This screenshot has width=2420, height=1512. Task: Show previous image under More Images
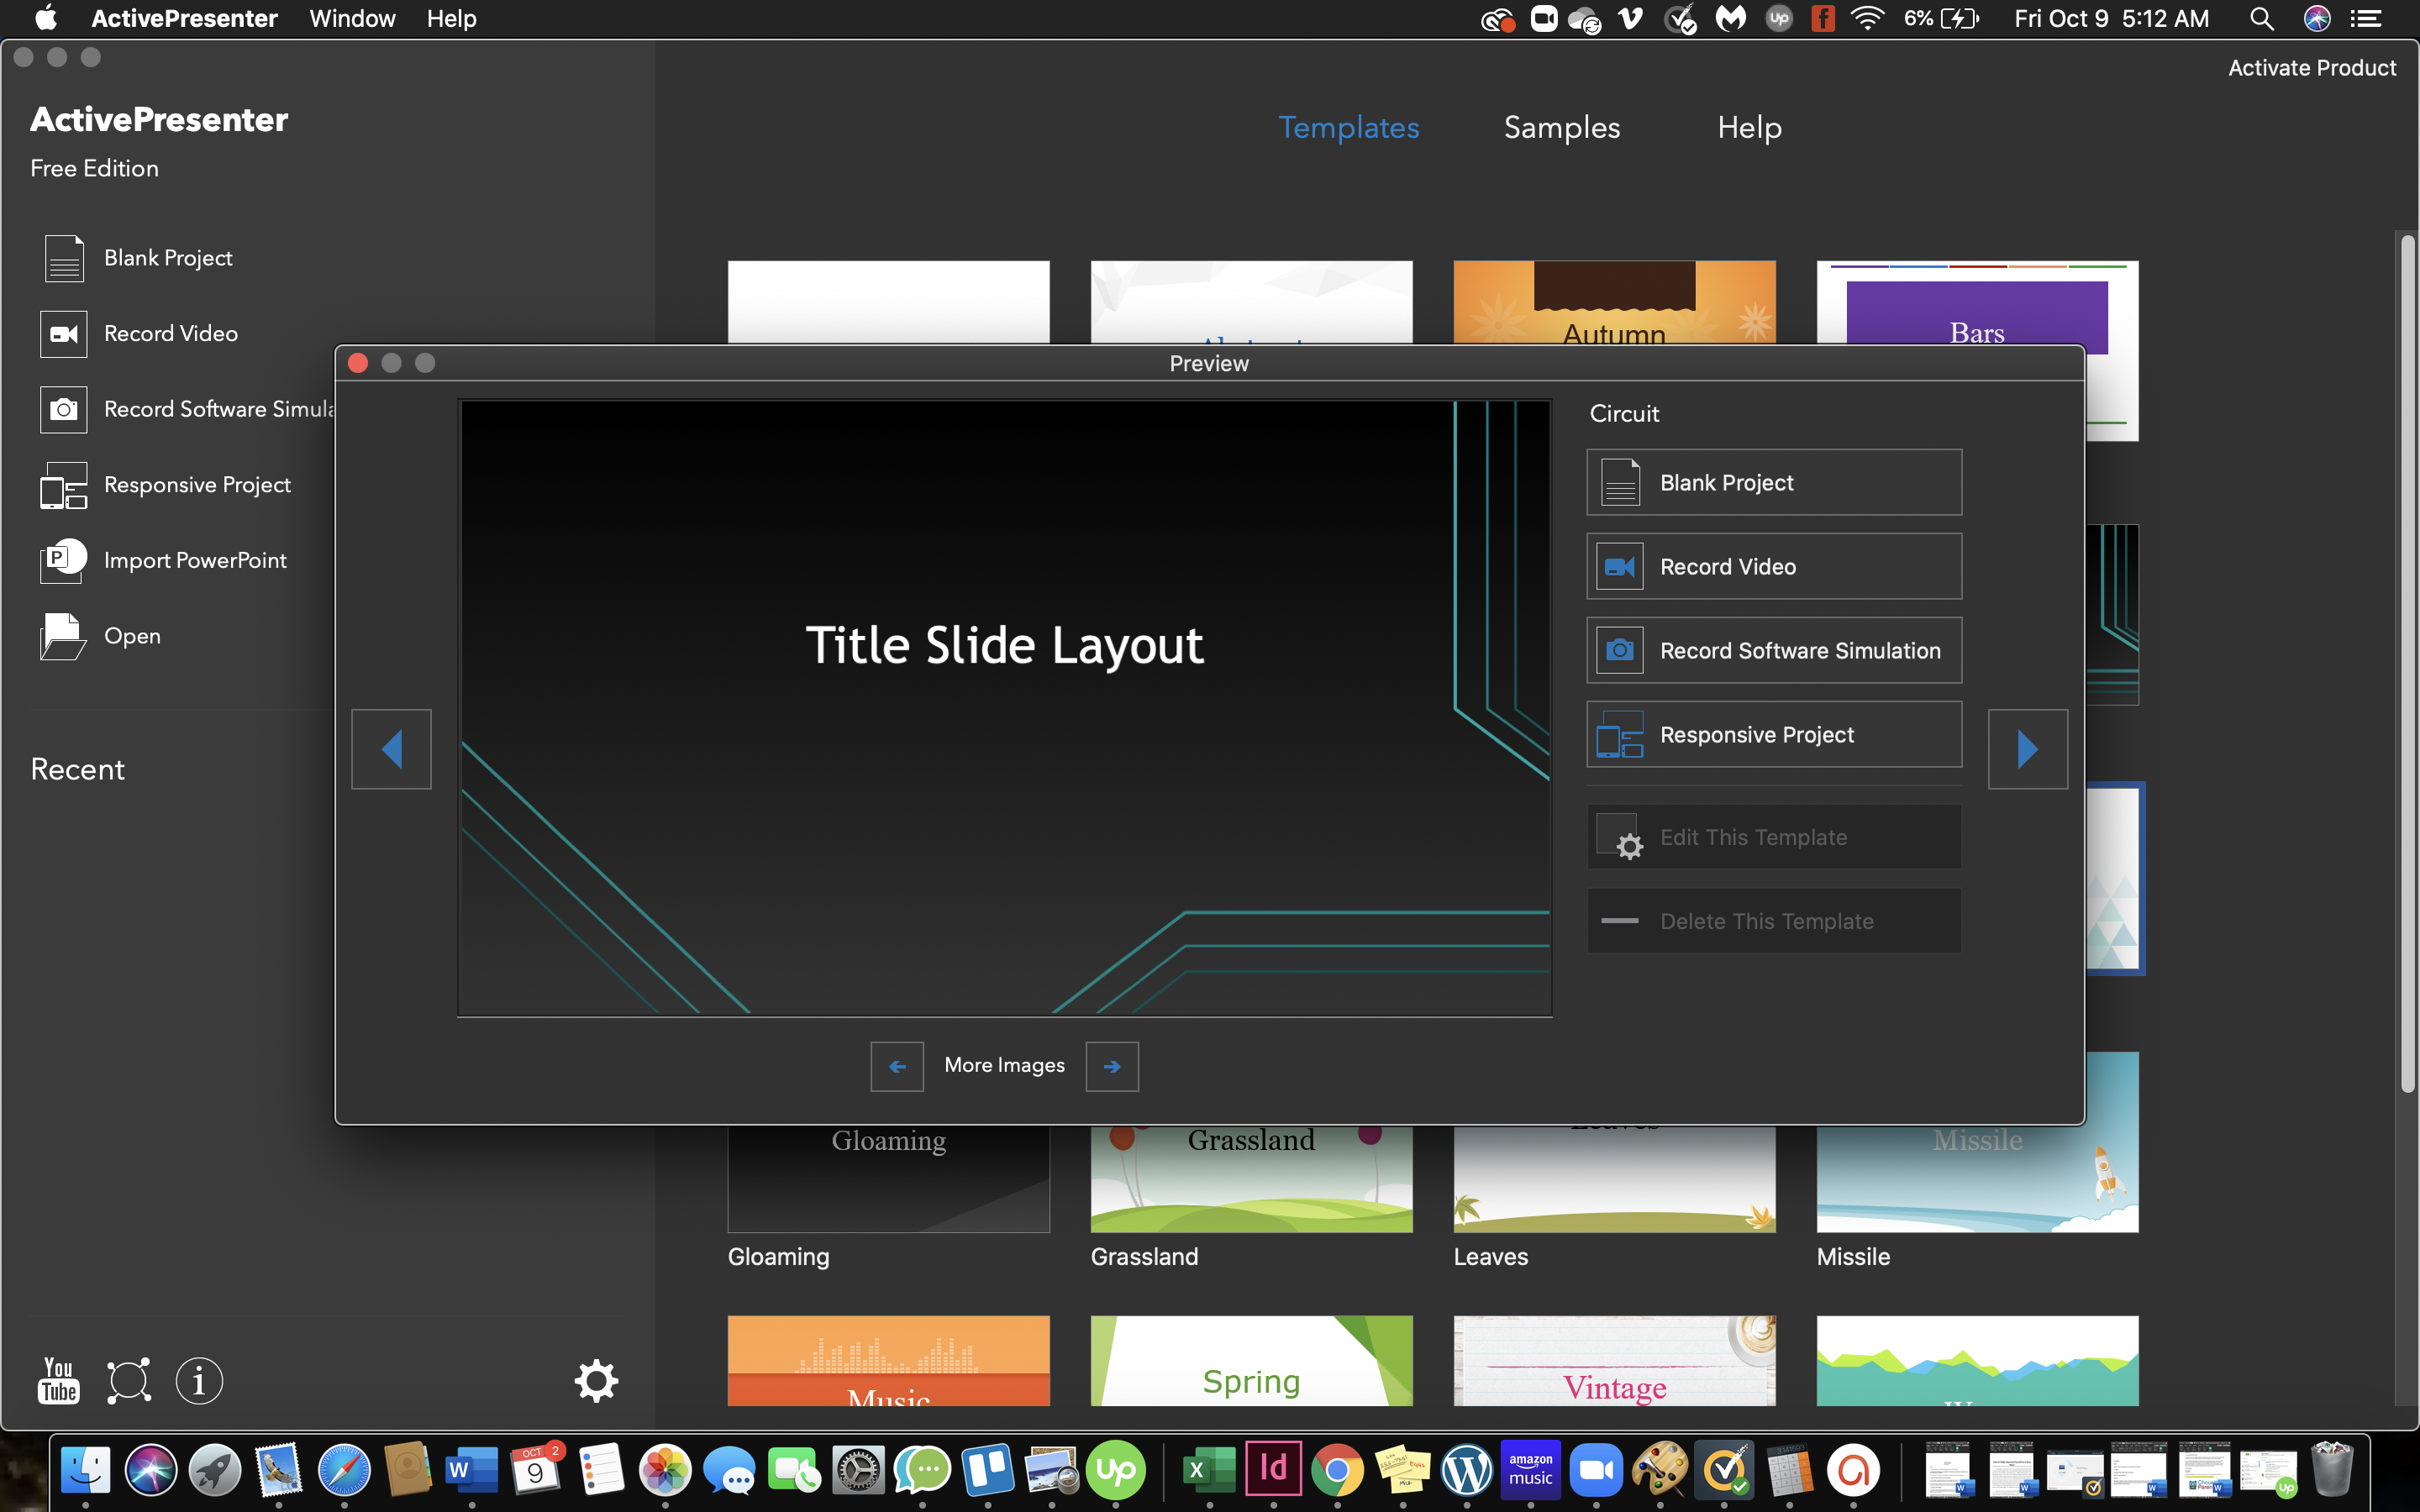pos(897,1067)
